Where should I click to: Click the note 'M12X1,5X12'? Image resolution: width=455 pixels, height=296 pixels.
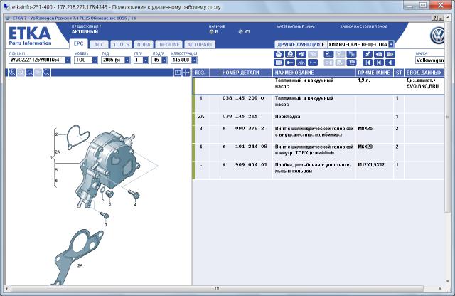pyautogui.click(x=371, y=164)
